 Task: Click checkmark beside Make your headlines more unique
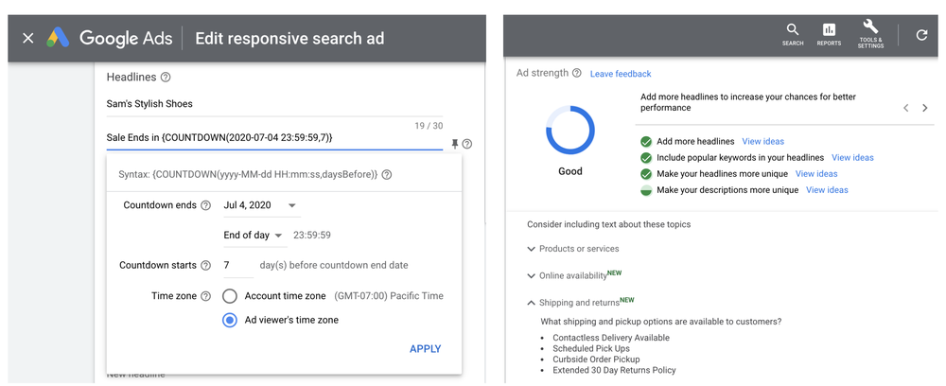coord(646,174)
